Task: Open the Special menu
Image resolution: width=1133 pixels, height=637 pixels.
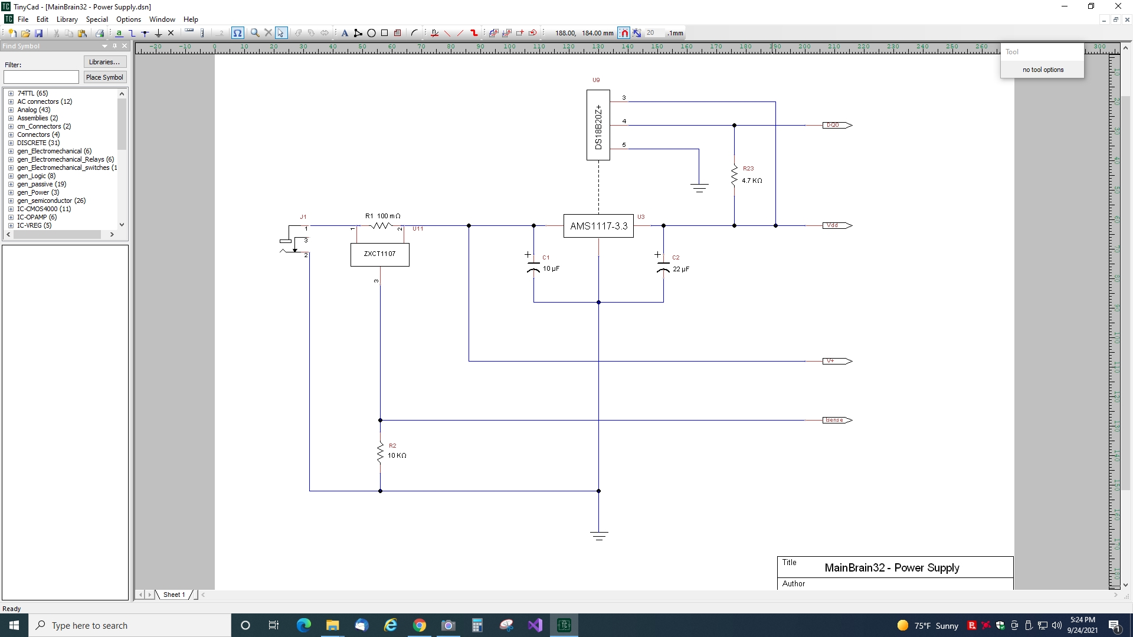Action: 97,19
